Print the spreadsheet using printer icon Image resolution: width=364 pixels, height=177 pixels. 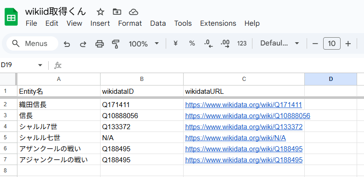(100, 44)
